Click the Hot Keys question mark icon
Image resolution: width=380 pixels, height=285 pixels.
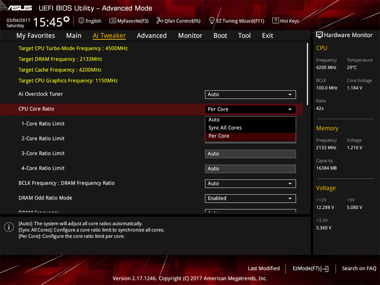pos(275,21)
